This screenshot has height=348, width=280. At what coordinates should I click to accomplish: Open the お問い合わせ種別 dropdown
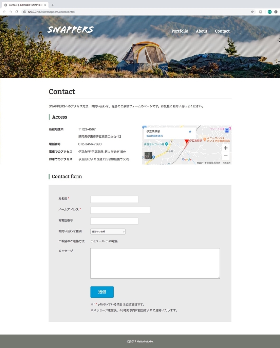point(108,231)
